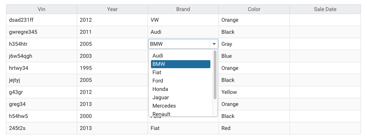Click the Fiat brand cell of 245t2s
Screen dimensions: 367x139
[x=183, y=128]
